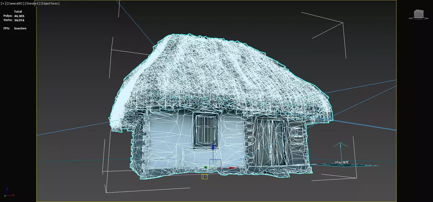Select the VRay ground plane label object
The image size is (433, 202).
coord(342,162)
